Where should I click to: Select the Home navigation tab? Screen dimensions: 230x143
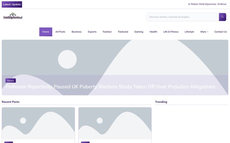pyautogui.click(x=46, y=32)
